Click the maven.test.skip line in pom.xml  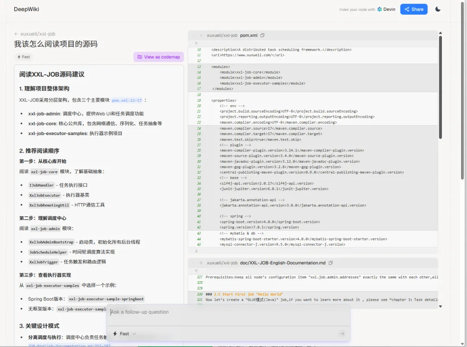point(260,139)
